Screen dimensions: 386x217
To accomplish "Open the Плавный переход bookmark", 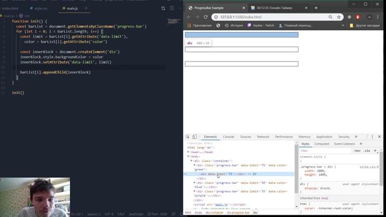I will point(296,25).
